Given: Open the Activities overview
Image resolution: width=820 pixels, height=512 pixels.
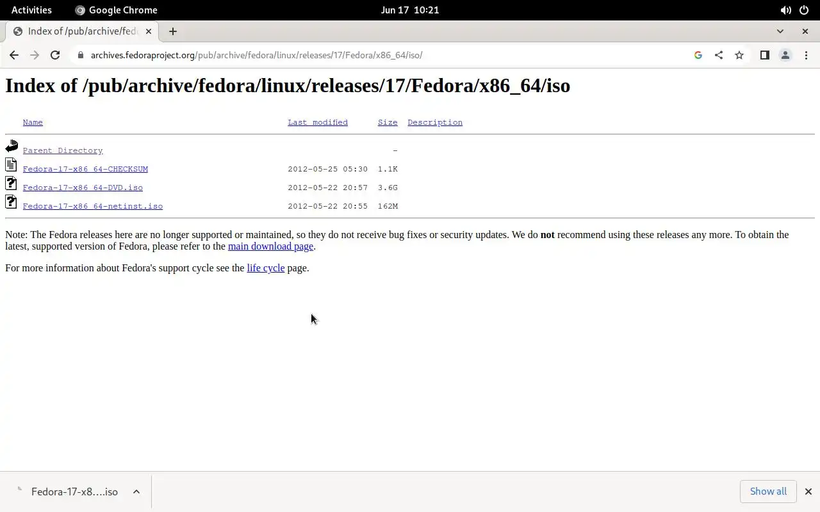Looking at the screenshot, I should [31, 10].
